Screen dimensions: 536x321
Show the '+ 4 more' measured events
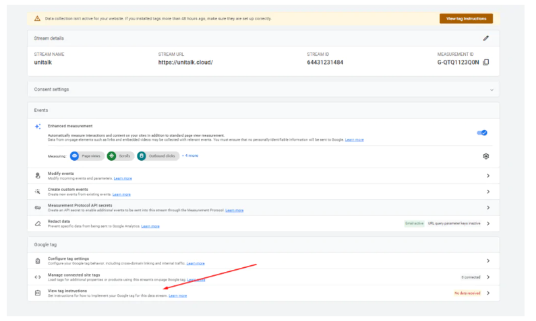(x=190, y=155)
